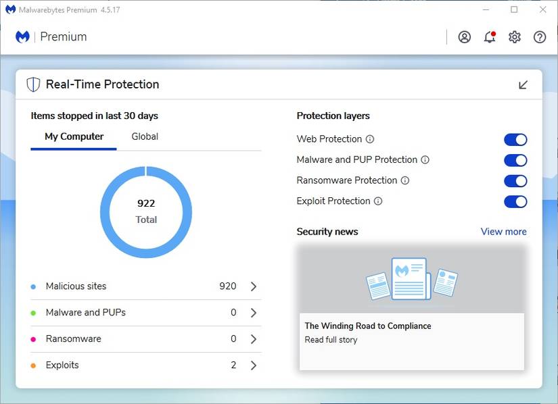Toggle Ransomware Protection off
558x404 pixels.
[515, 181]
